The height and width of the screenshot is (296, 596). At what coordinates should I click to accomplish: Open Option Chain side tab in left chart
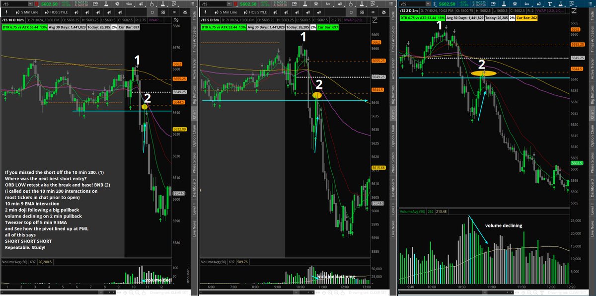coord(194,136)
